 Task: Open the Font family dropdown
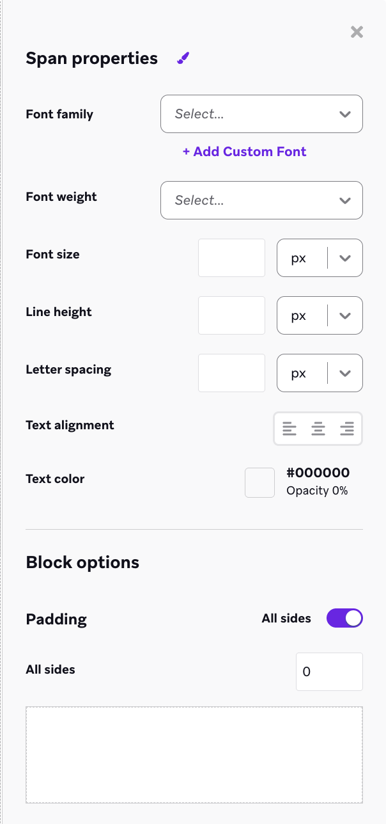(261, 114)
